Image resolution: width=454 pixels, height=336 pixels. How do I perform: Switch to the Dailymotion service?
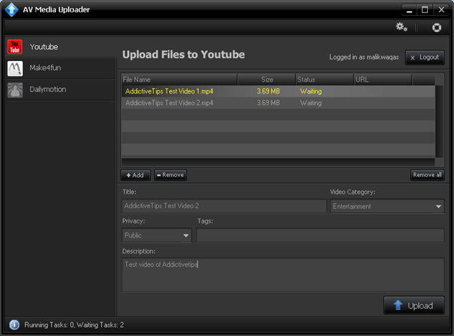[x=61, y=90]
